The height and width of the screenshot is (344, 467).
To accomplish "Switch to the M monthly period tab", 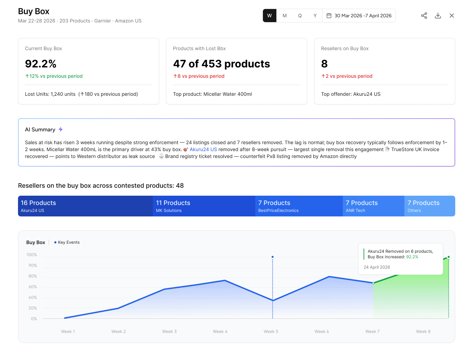I will 285,16.
